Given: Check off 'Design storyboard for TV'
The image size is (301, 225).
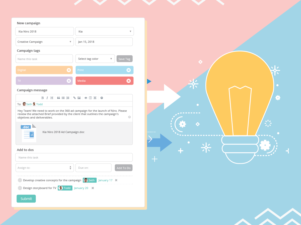Looking at the screenshot, I should tap(20, 188).
